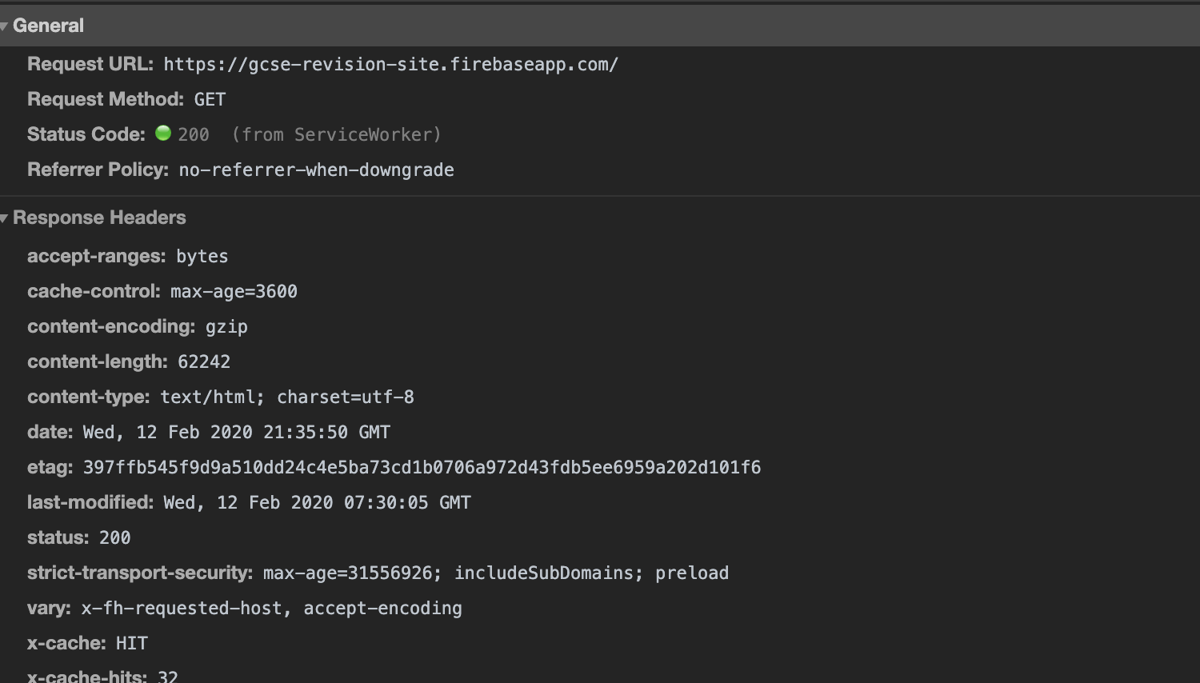Open the request URL gcse-revision-site.firebaseapp.com
This screenshot has width=1200, height=683.
pos(390,64)
